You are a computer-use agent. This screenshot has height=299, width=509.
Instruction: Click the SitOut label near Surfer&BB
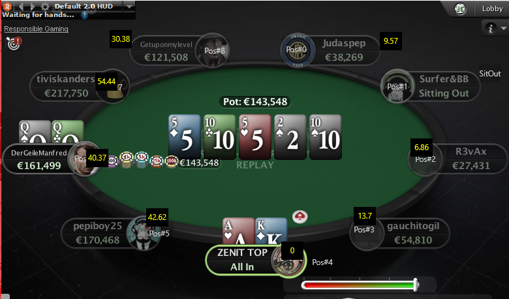[x=490, y=74]
